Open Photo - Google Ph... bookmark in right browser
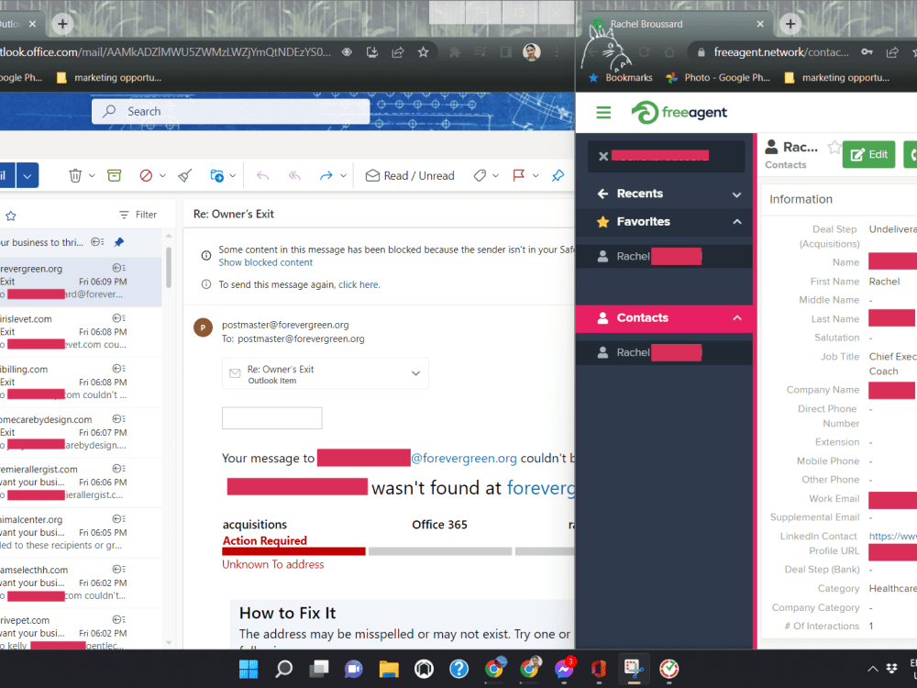The image size is (917, 688). pos(718,78)
